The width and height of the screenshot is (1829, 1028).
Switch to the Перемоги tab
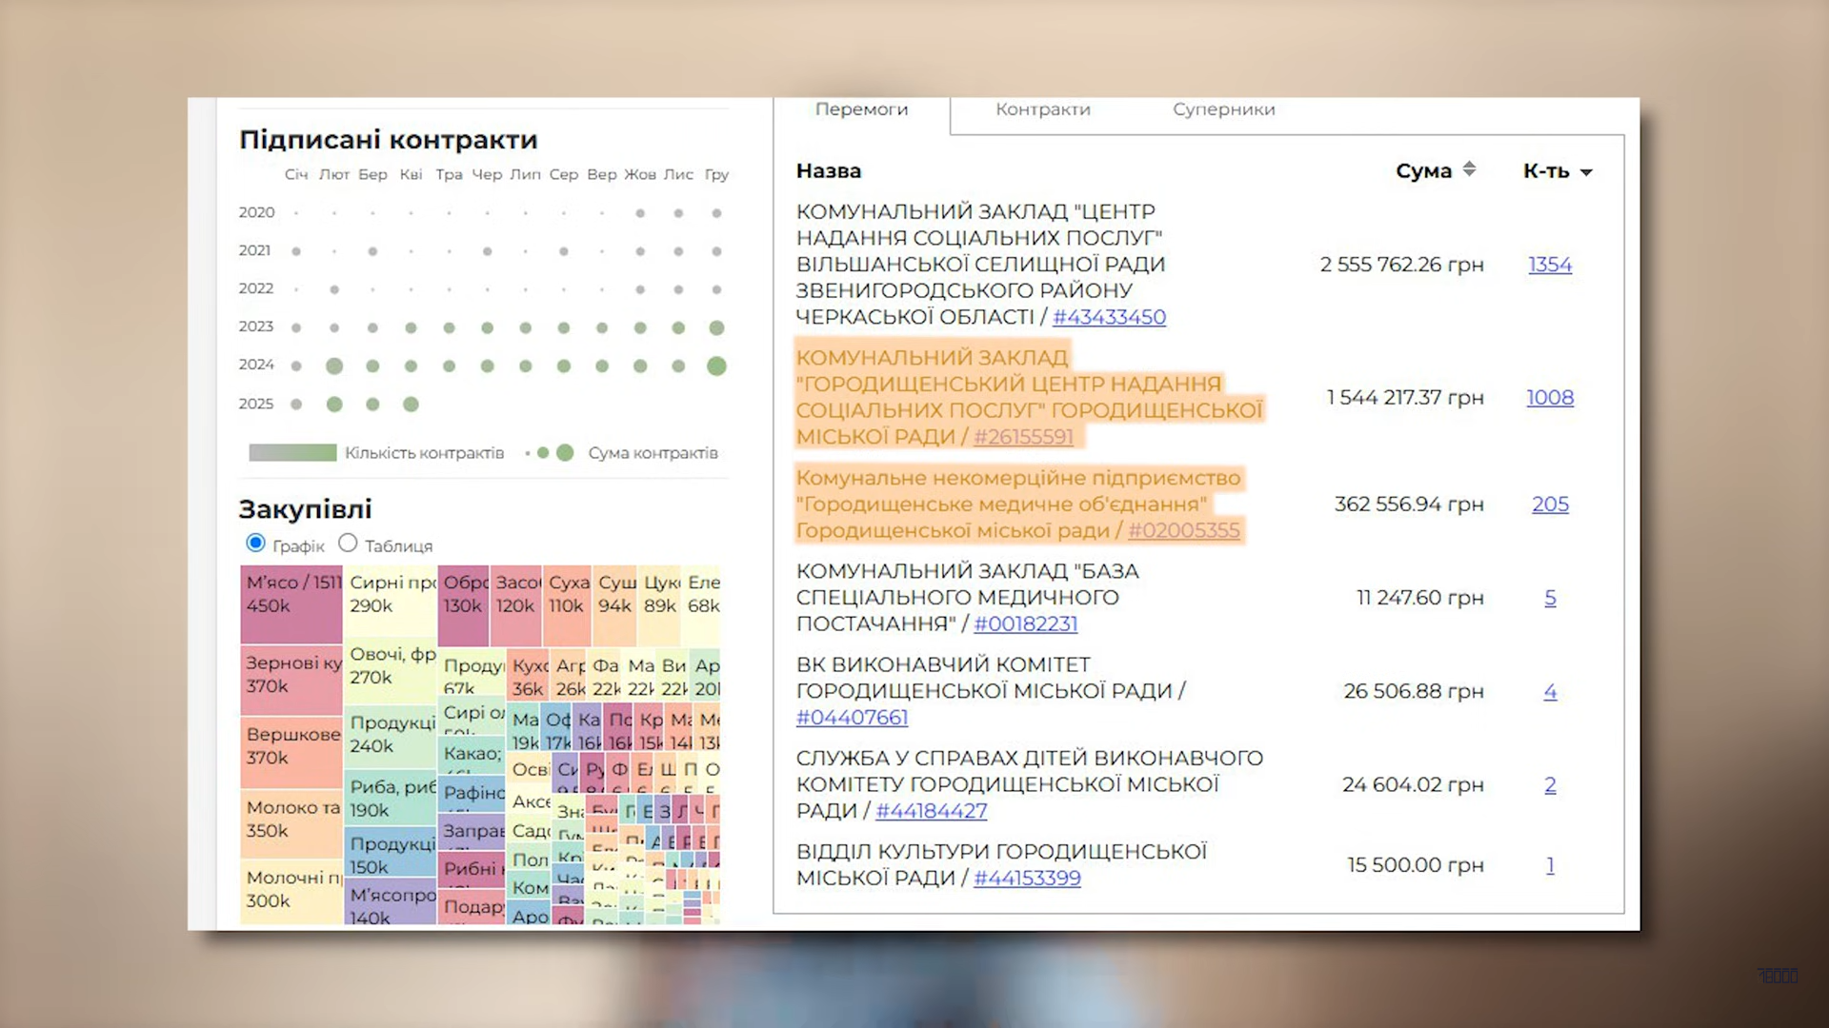coord(861,109)
